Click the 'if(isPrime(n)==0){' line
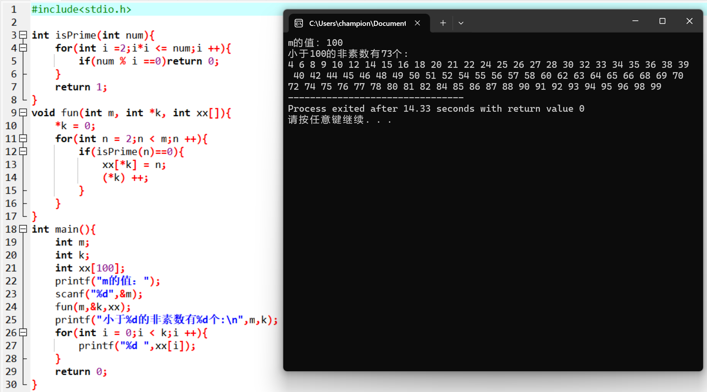This screenshot has width=707, height=392. point(131,151)
